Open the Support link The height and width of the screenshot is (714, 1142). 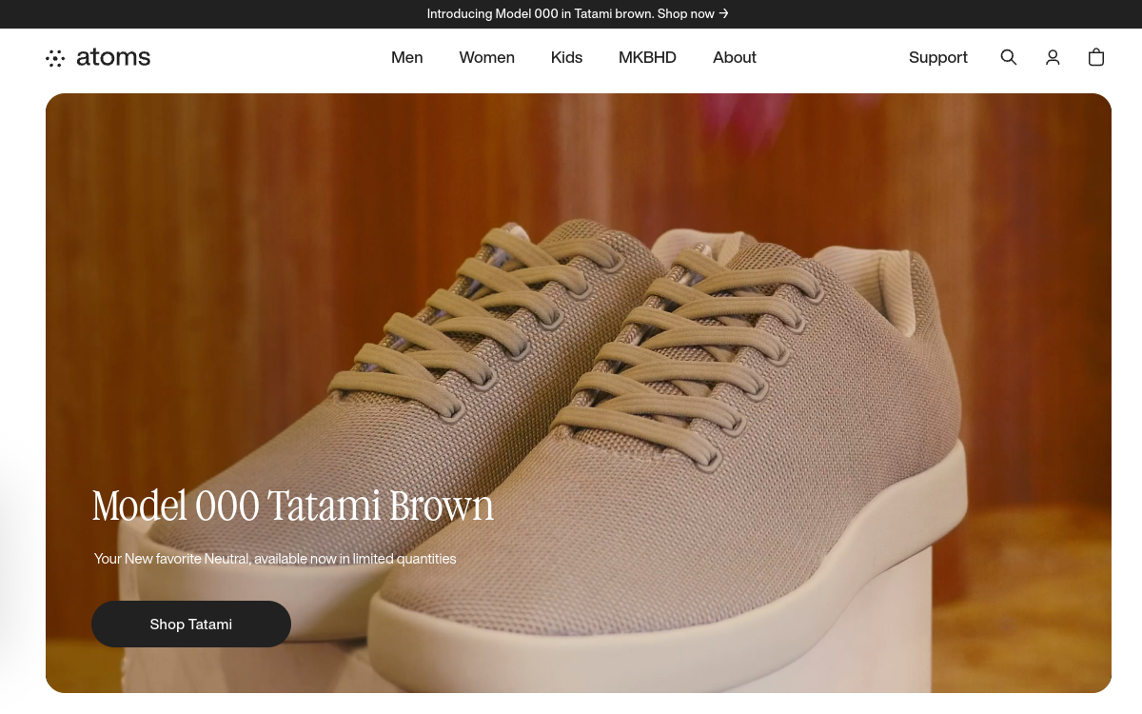(938, 57)
